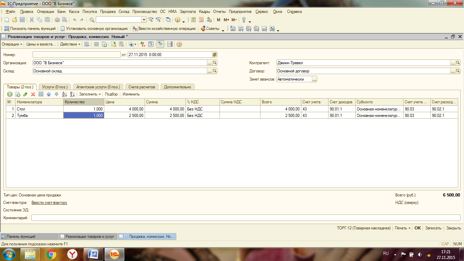Click the magnifier next to Контрагент field

(458, 63)
